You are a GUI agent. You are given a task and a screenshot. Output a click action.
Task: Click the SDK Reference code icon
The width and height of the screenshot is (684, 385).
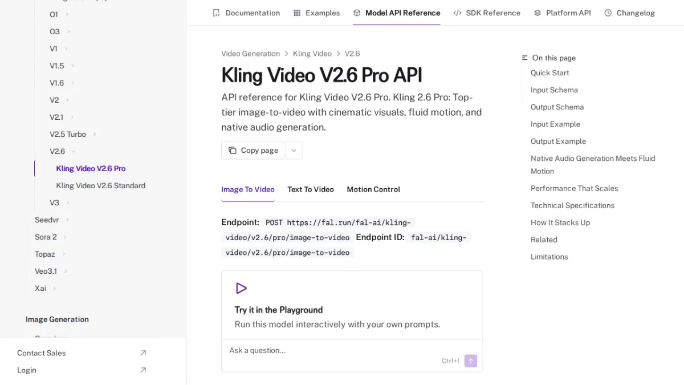click(x=457, y=13)
